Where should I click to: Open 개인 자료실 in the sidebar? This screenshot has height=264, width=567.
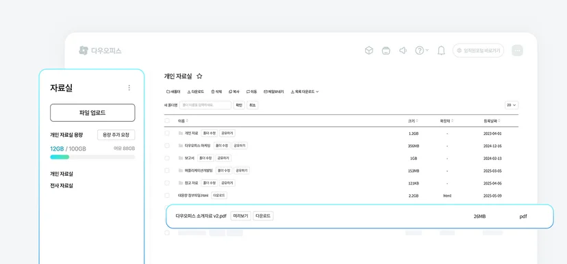62,174
